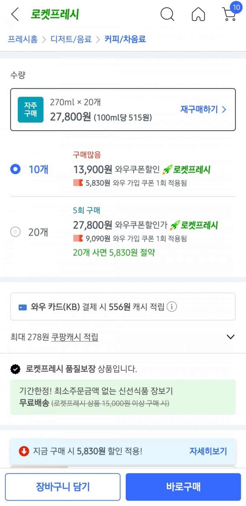Select the 20개 quantity option
The height and width of the screenshot is (506, 246).
pos(16,232)
